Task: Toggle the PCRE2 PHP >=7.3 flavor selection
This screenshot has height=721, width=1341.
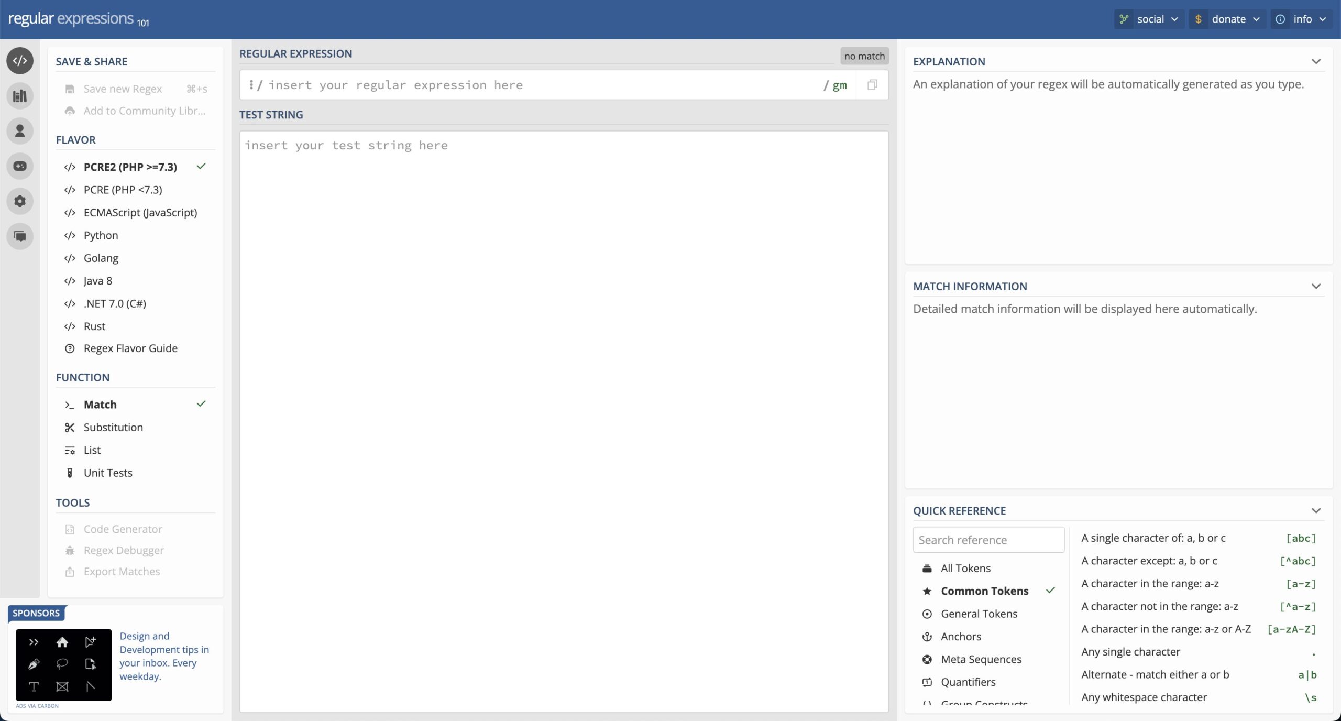Action: point(130,166)
